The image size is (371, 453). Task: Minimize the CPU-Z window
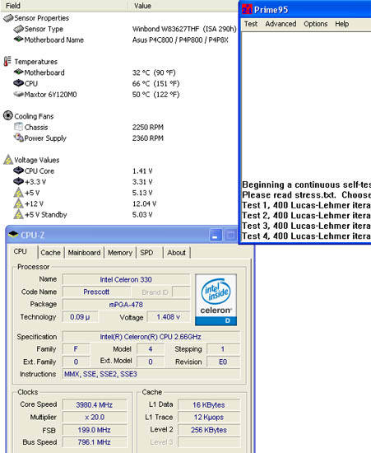coord(216,236)
